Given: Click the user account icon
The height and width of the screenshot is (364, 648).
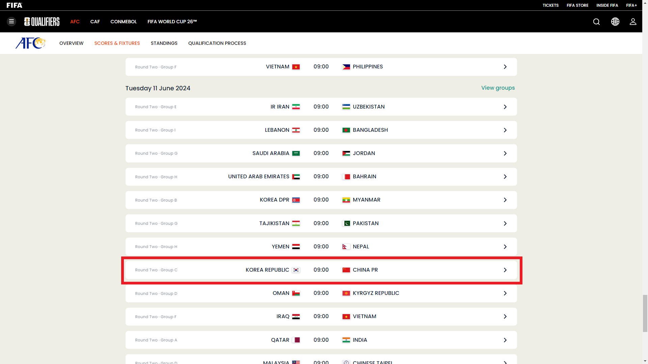Looking at the screenshot, I should (633, 22).
